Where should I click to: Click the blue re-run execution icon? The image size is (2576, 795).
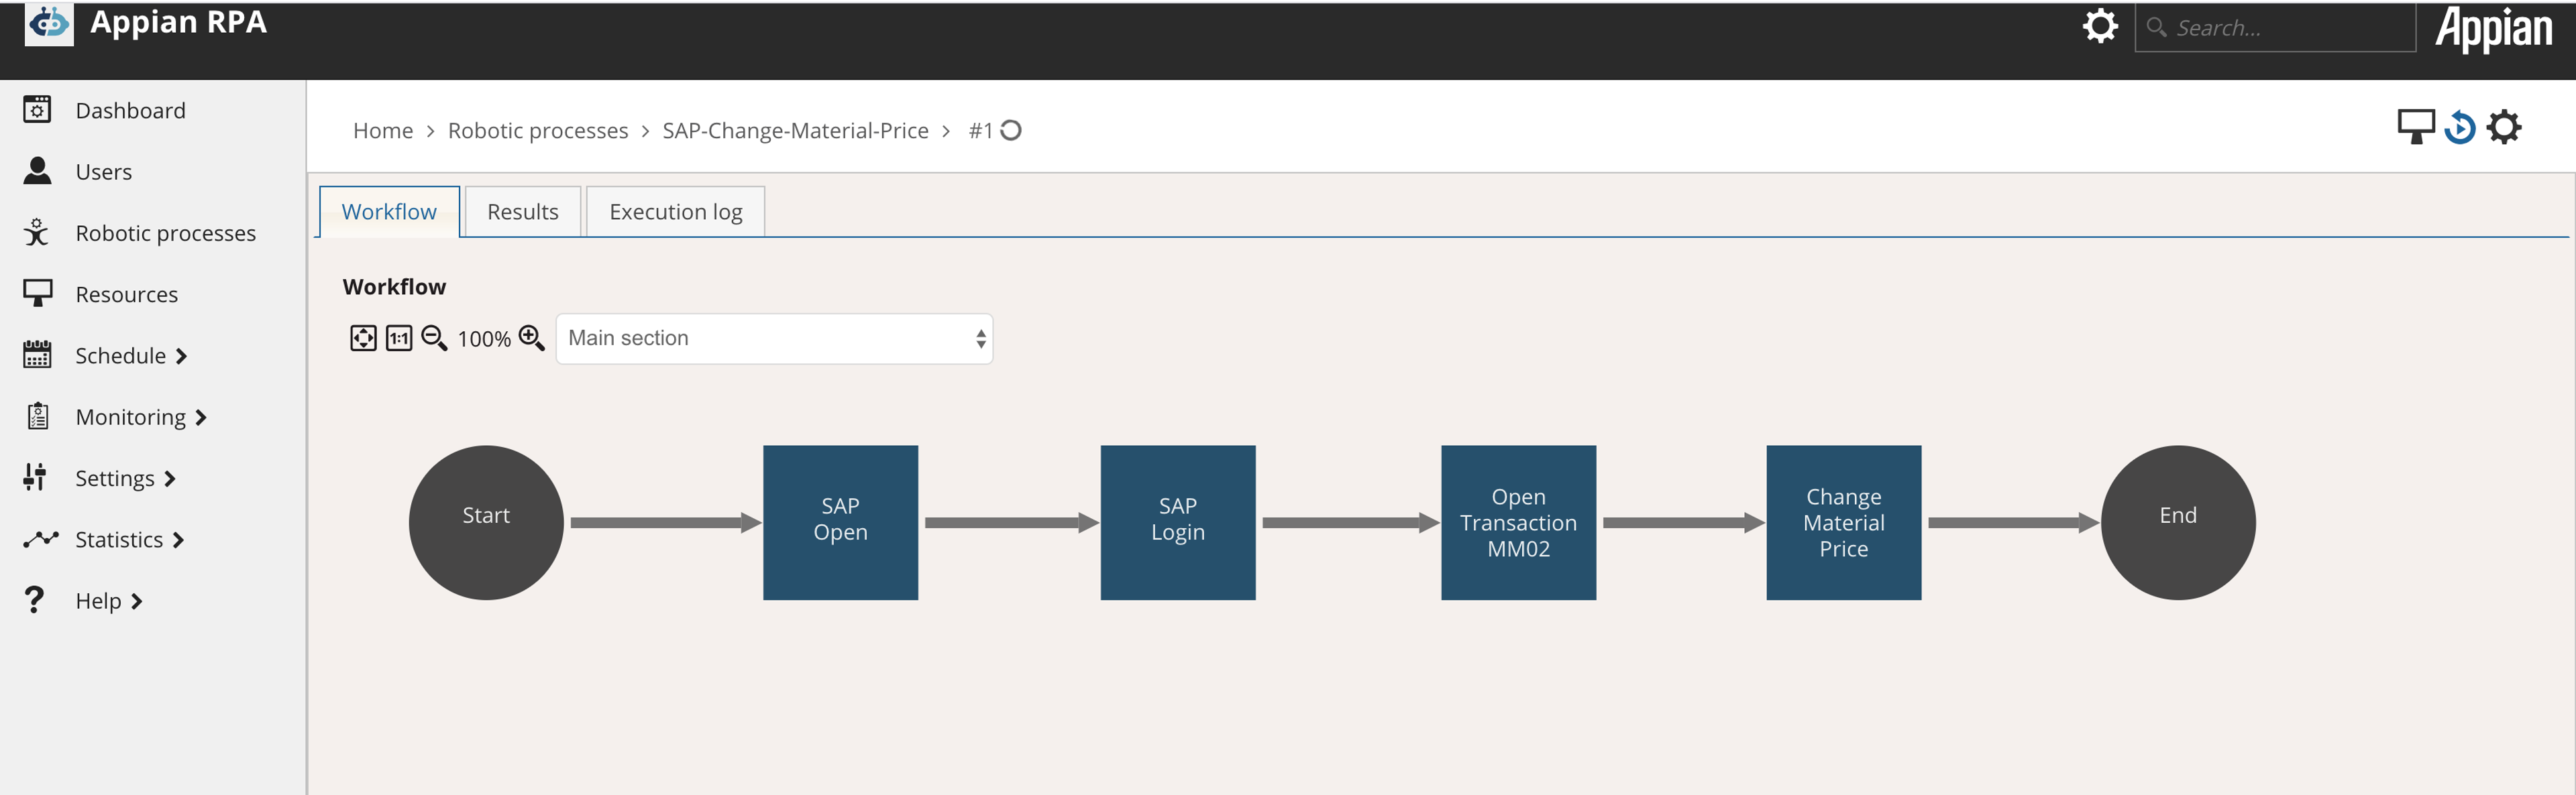click(x=2460, y=128)
